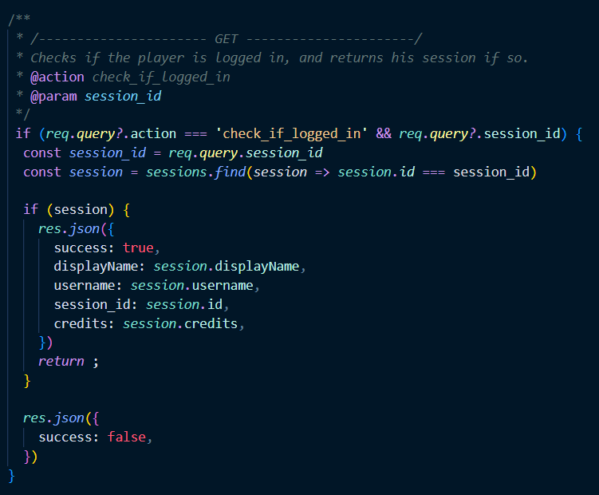
Task: Click the 'username' property key
Action: (84, 285)
